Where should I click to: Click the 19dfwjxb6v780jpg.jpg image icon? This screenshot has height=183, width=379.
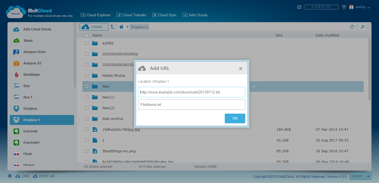(x=95, y=129)
